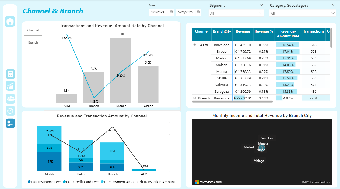Select the checklist page icon in sidebar
340x189 pixels.
click(10, 123)
